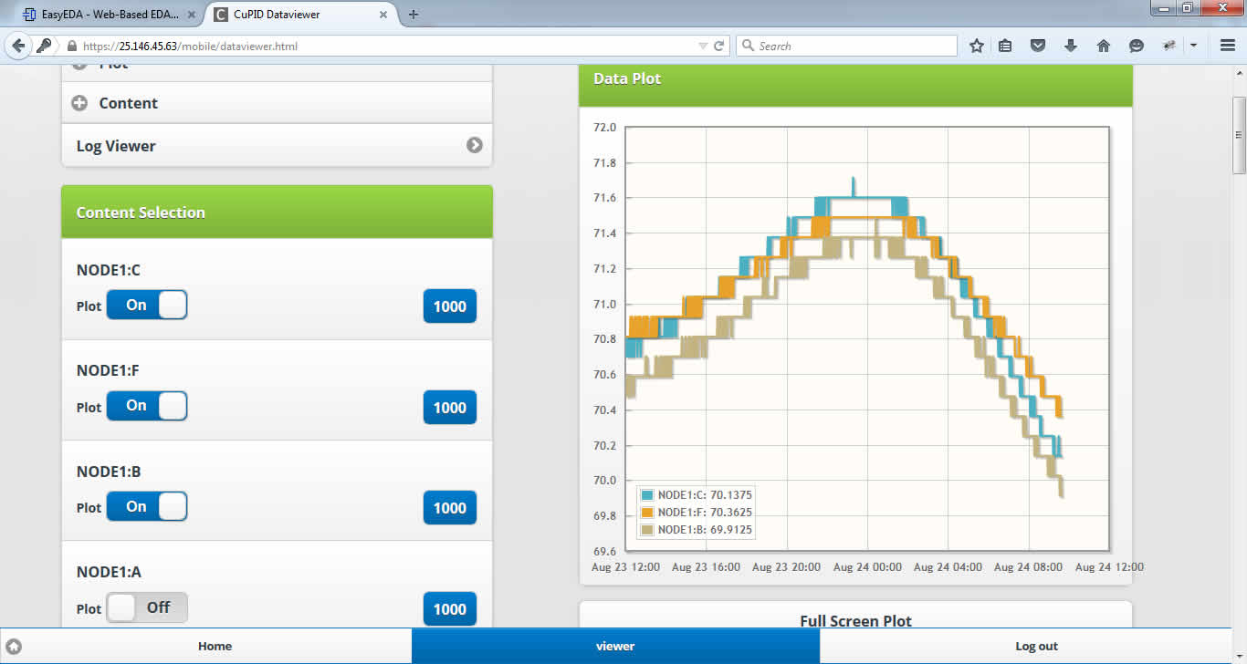Image resolution: width=1247 pixels, height=664 pixels.
Task: Click the browser back arrow button
Action: [x=18, y=46]
